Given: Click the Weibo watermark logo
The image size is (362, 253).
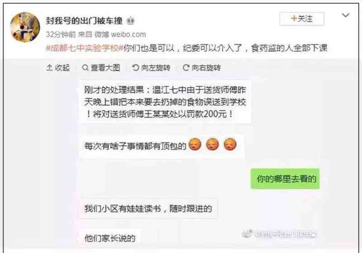Looking at the screenshot, I should coord(248,234).
